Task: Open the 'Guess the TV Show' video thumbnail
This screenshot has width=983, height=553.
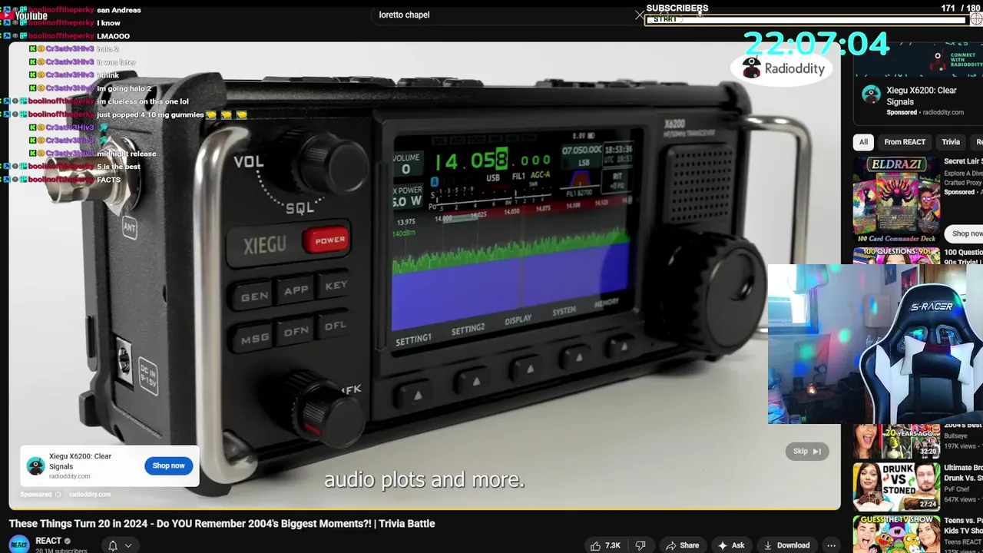Action: pyautogui.click(x=896, y=535)
